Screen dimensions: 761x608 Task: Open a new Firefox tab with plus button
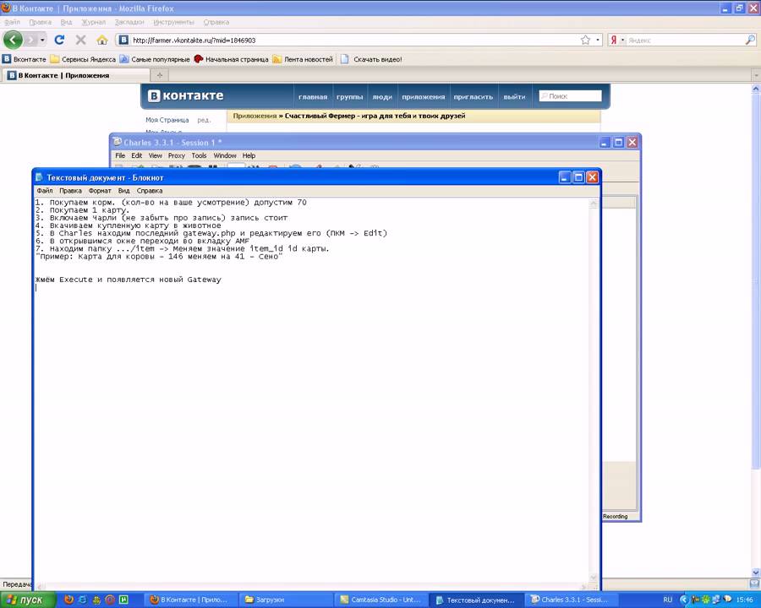coord(160,75)
